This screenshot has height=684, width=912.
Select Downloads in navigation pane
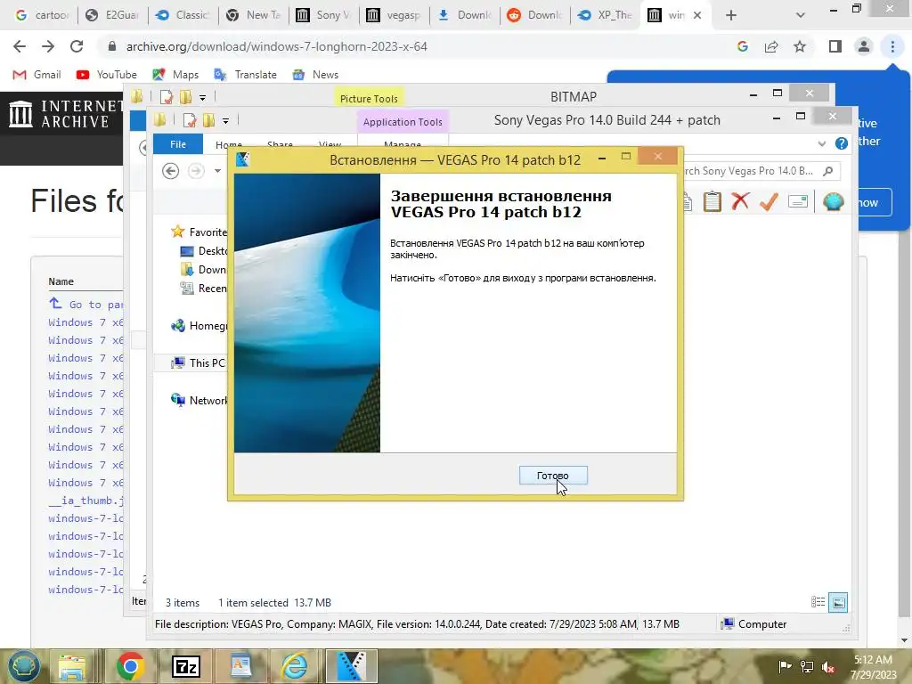[204, 269]
